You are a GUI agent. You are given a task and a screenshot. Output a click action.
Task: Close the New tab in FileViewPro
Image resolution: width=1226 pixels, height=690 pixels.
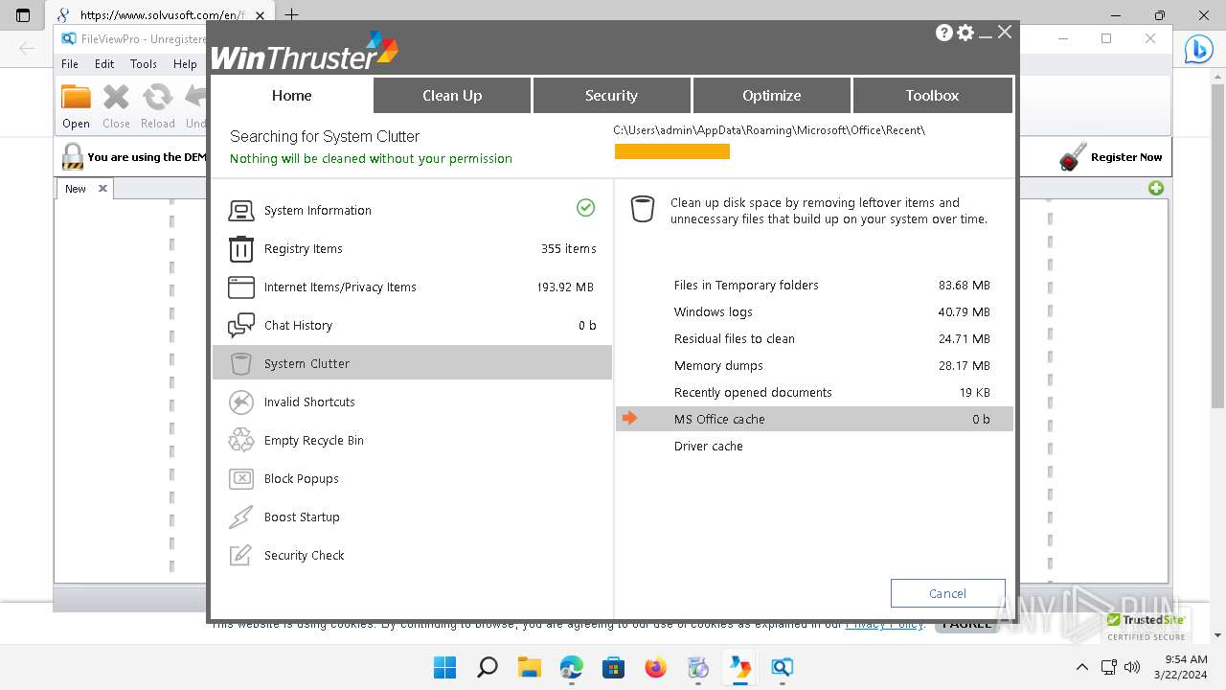tap(102, 189)
